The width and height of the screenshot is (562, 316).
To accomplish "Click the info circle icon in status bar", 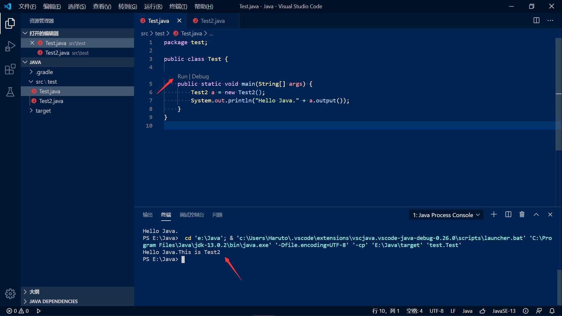I will click(526, 311).
